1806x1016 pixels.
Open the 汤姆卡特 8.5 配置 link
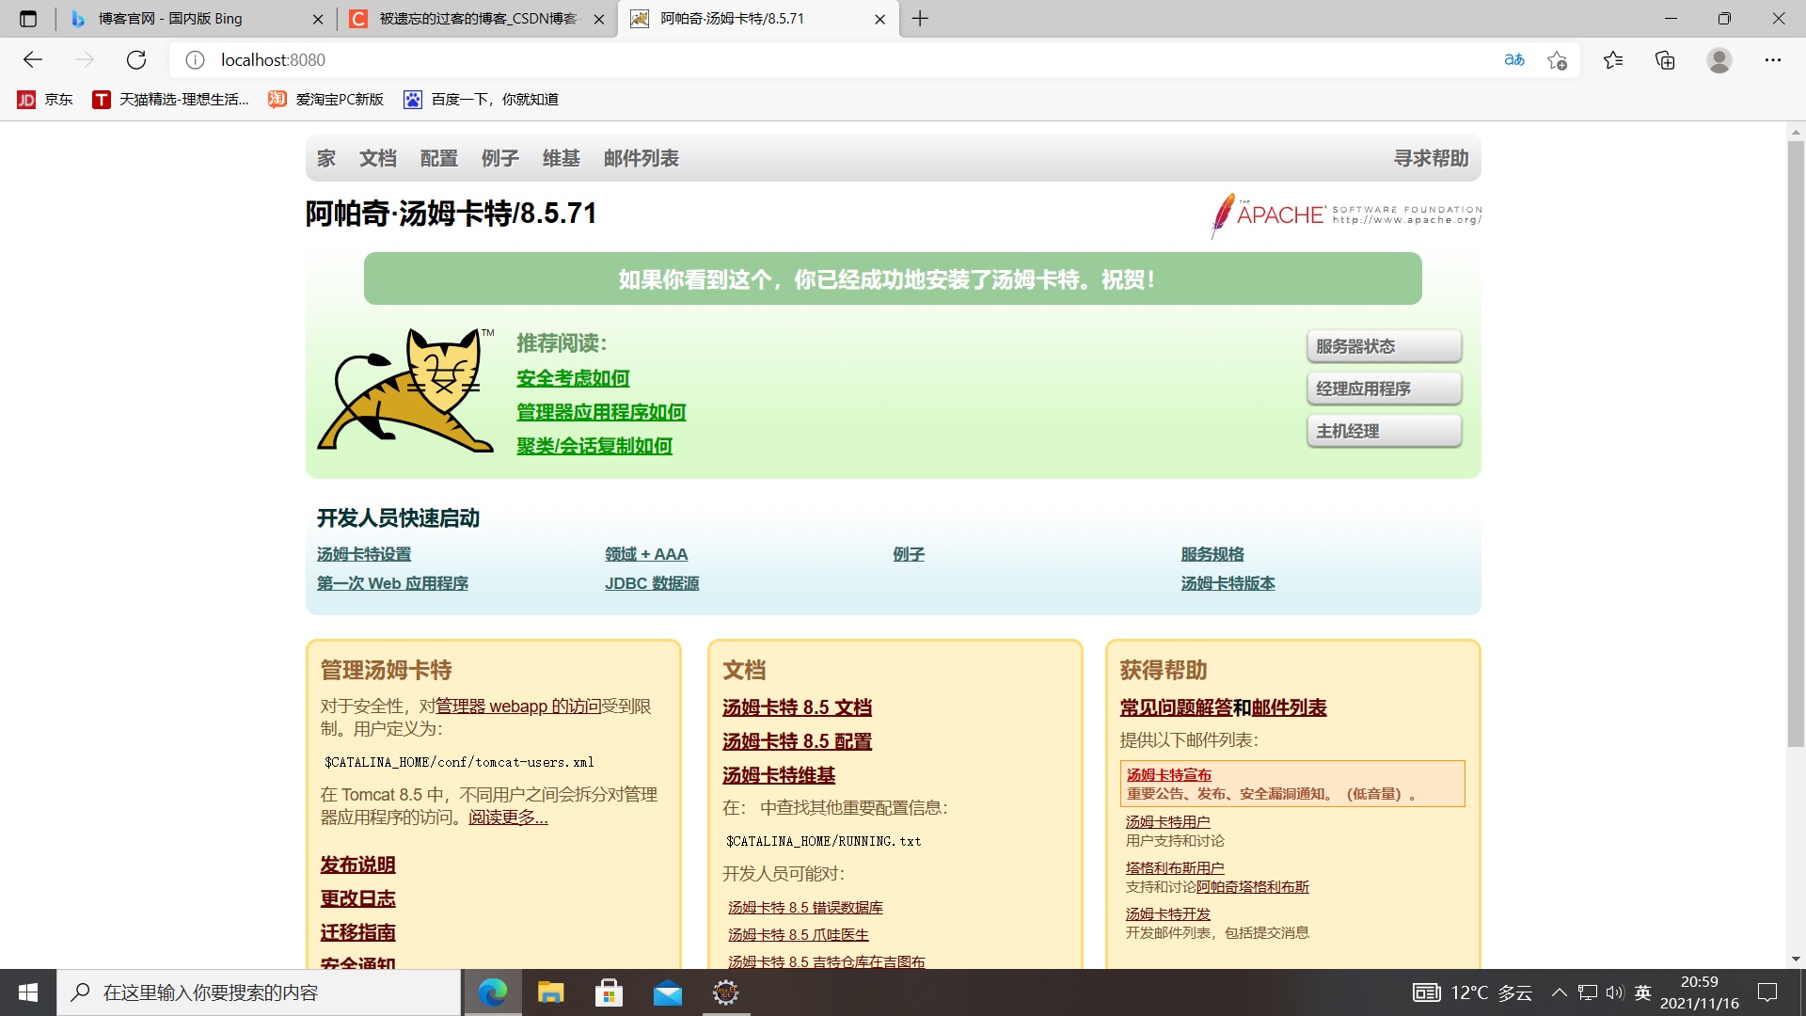(798, 742)
